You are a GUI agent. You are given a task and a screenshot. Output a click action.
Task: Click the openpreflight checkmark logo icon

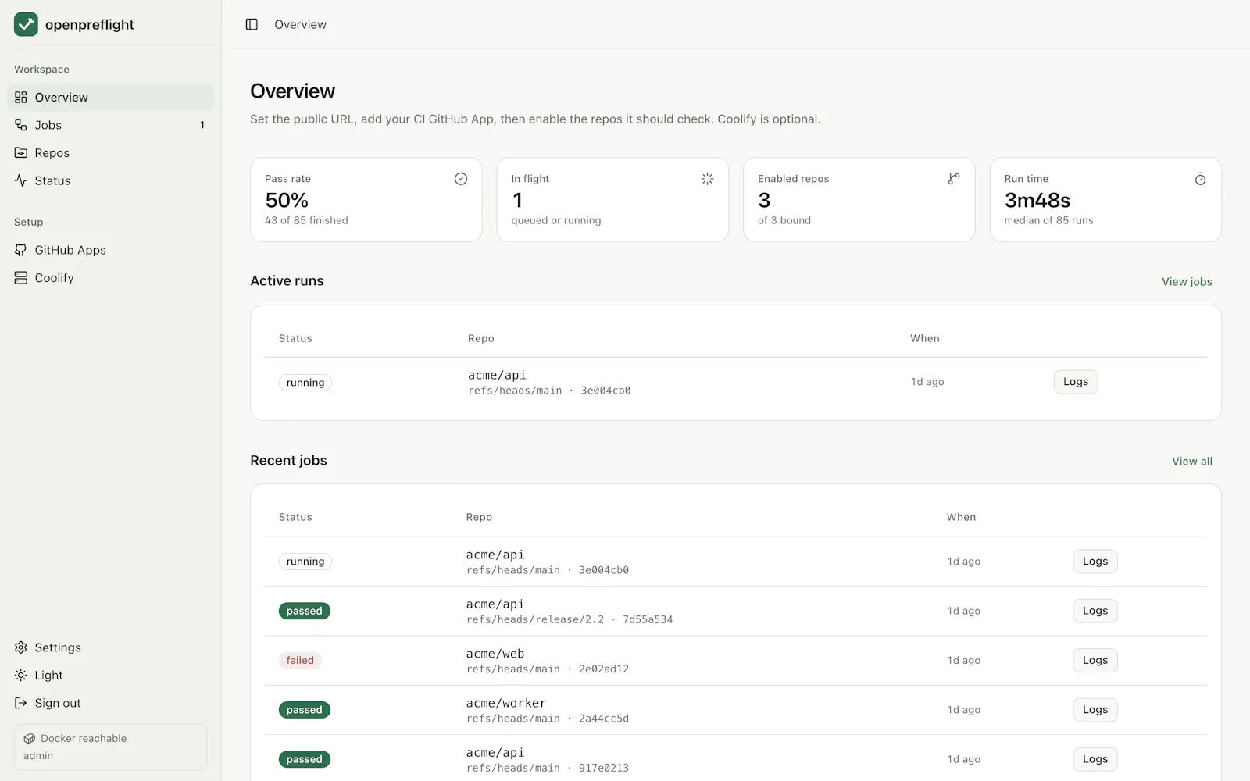click(x=26, y=24)
